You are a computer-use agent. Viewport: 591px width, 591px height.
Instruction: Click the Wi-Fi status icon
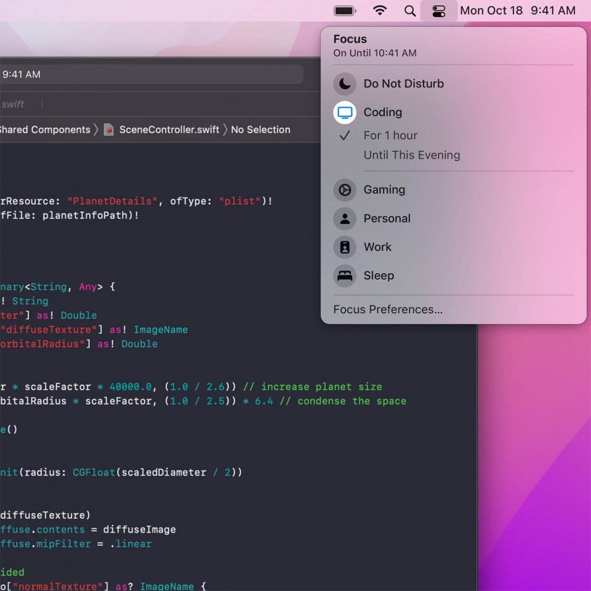380,10
